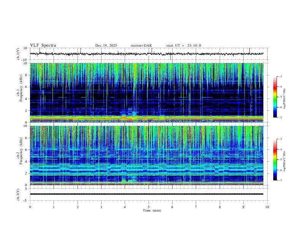Click the "5" tick on ch.3(V) axis

[x=27, y=189]
